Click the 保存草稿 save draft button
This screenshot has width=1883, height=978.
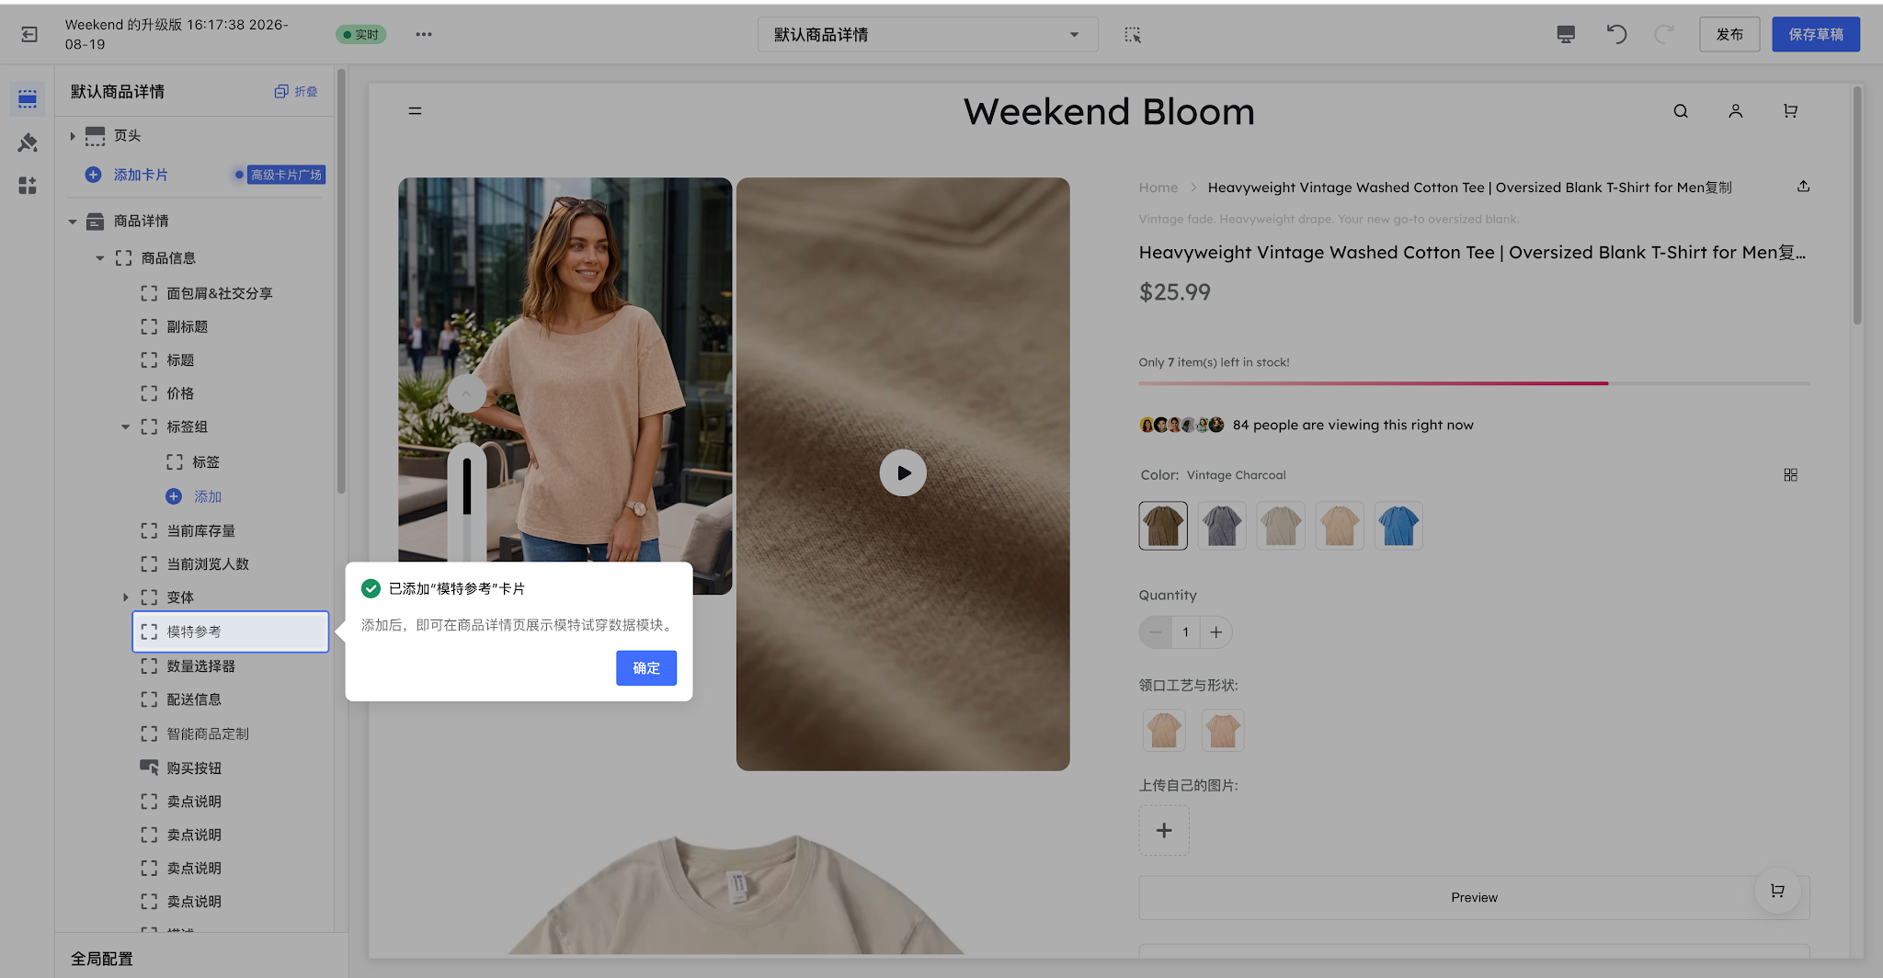(x=1816, y=34)
